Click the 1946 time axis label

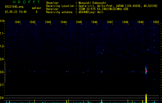(94, 22)
